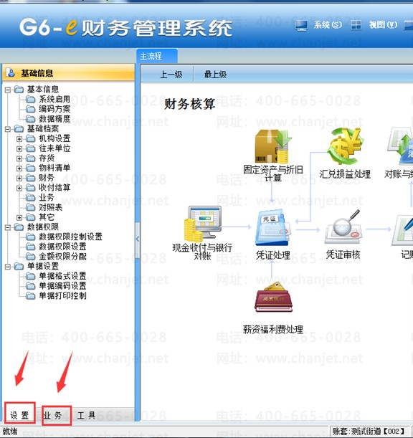Image resolution: width=413 pixels, height=438 pixels.
Task: Click the 基础信息 panel header user icon
Action: click(11, 73)
